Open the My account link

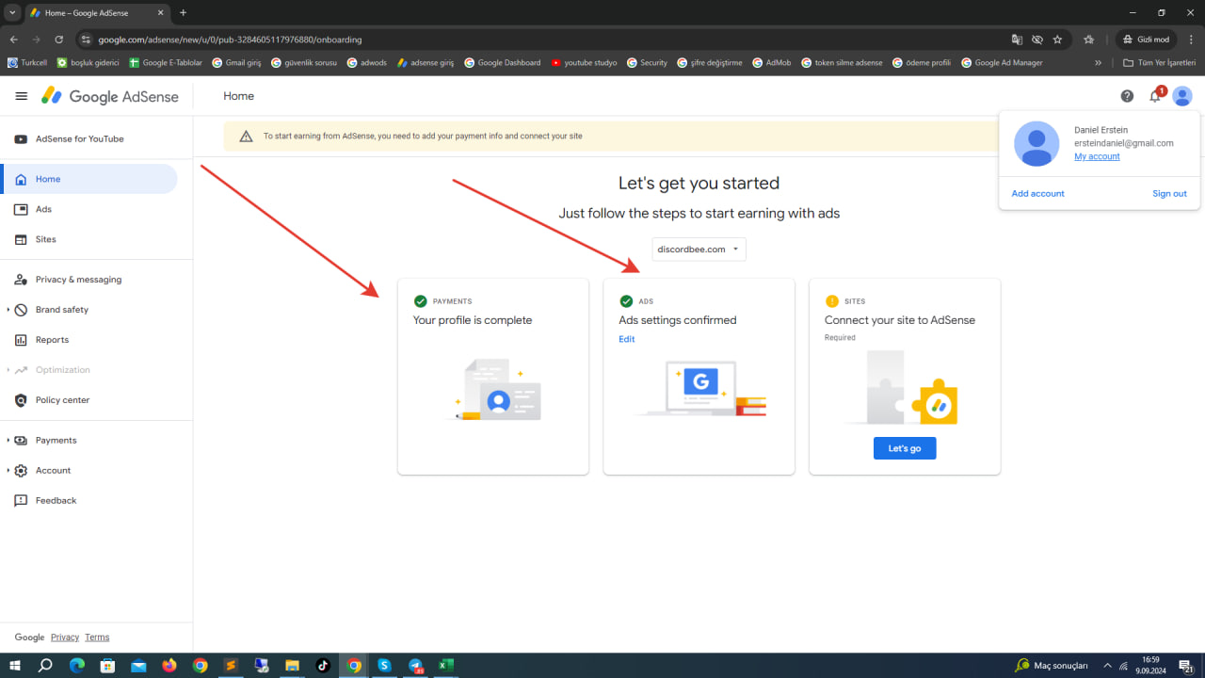pyautogui.click(x=1097, y=156)
